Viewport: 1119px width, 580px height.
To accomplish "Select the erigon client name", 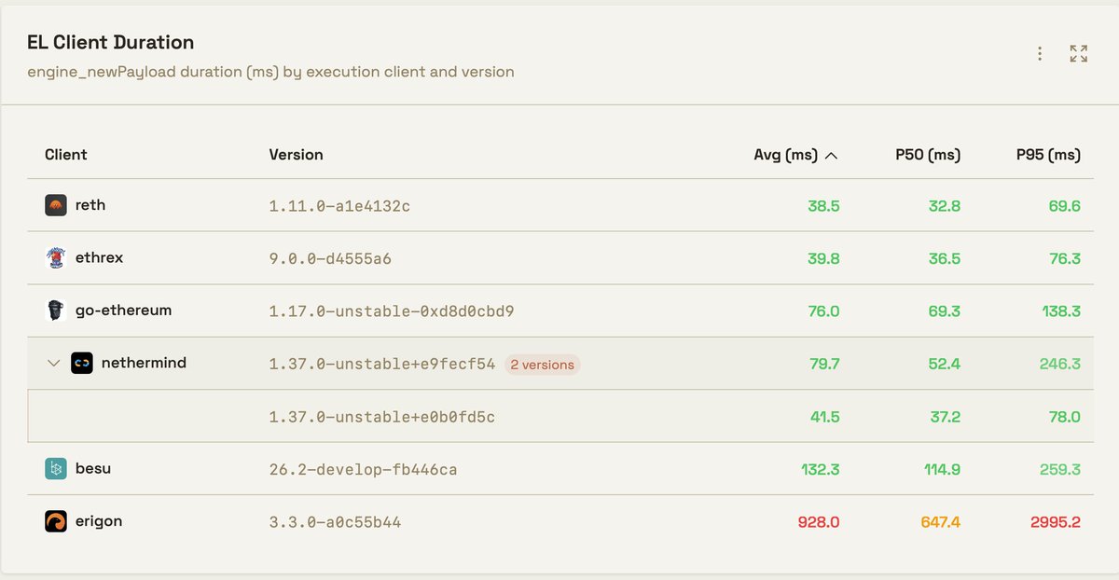I will click(x=99, y=521).
